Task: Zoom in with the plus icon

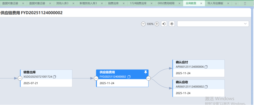Action: 157,24
